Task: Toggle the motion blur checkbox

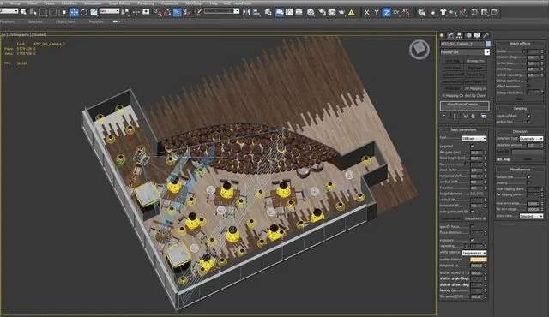Action: tap(528, 122)
